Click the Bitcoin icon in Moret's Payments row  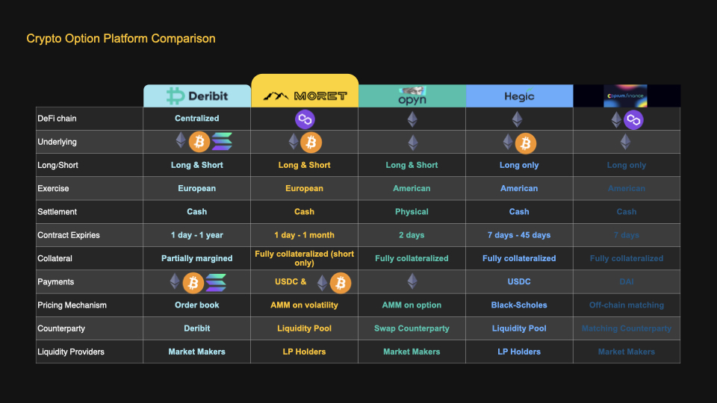pos(341,283)
